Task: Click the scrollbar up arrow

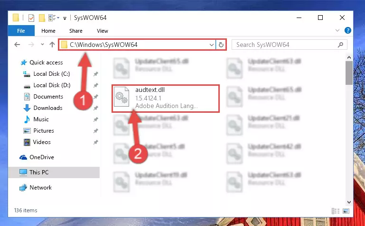Action: [349, 57]
